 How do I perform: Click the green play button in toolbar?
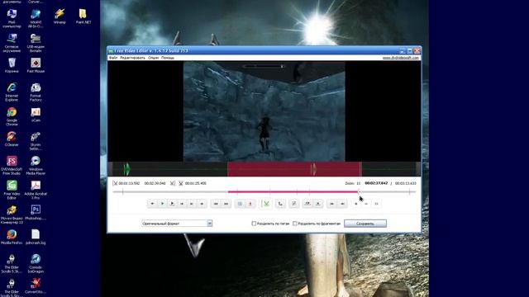click(162, 204)
